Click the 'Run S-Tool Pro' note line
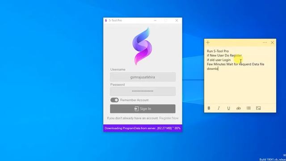The width and height of the screenshot is (286, 161). click(218, 51)
